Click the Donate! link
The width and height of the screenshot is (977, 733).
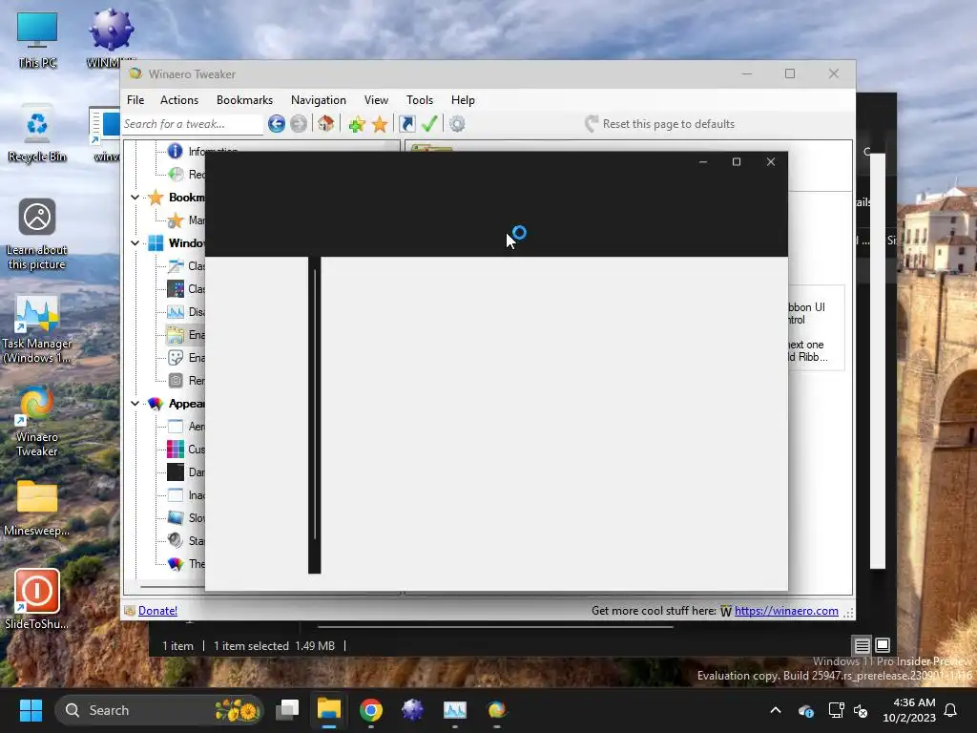click(157, 611)
